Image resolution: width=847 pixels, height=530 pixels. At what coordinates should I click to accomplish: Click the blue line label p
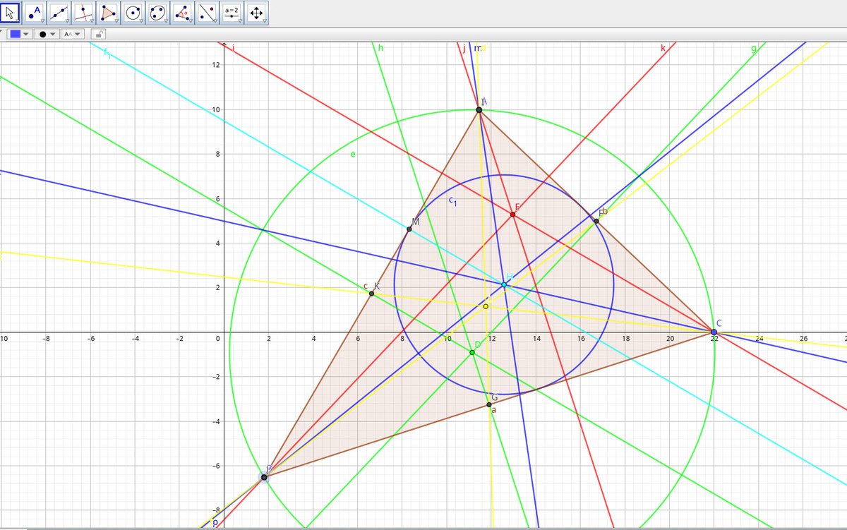point(215,523)
